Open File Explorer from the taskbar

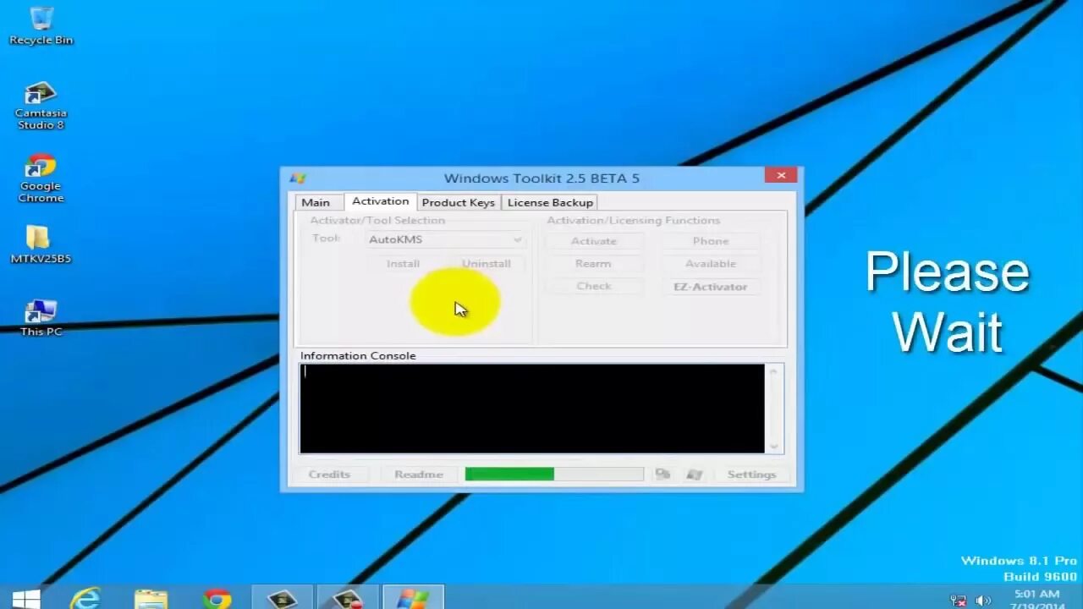click(151, 598)
